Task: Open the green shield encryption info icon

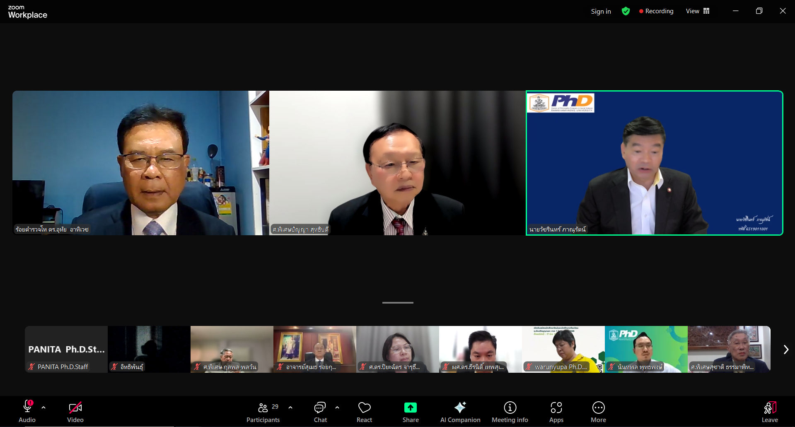Action: click(626, 11)
